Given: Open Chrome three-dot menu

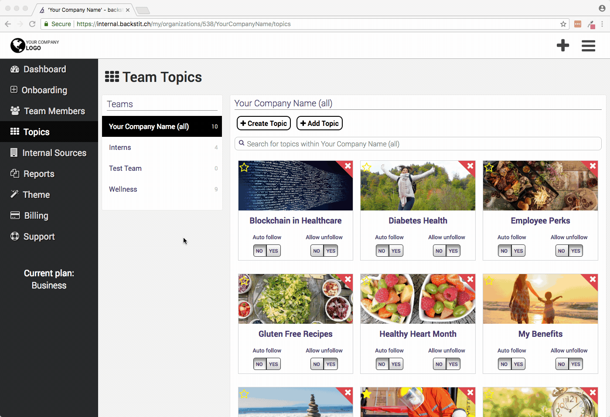Looking at the screenshot, I should (x=602, y=24).
